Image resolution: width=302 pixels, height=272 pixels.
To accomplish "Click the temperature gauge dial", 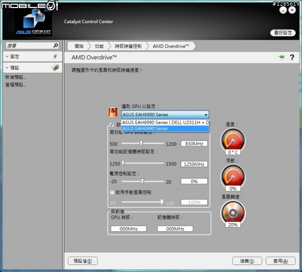I will (233, 140).
